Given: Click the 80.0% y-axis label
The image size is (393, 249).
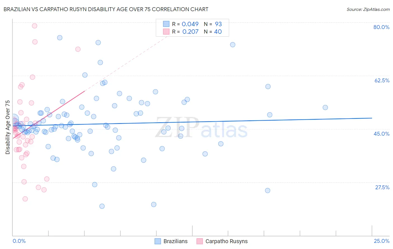Looking at the screenshot, I should (x=381, y=27).
